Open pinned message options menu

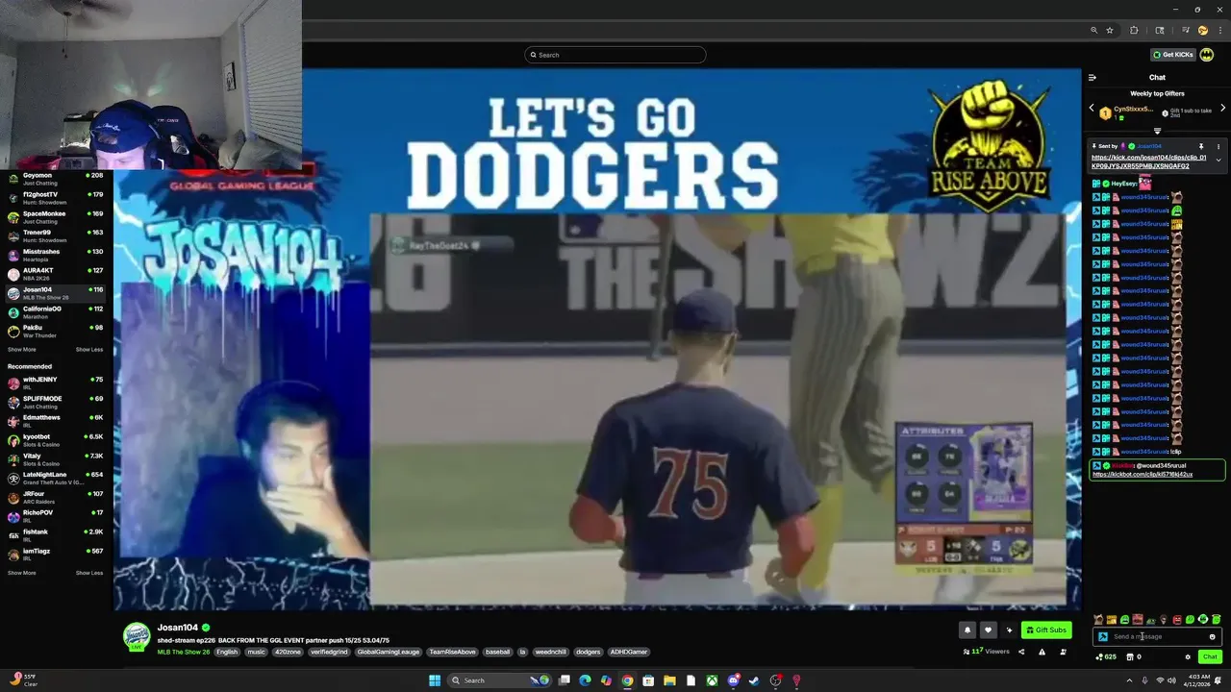1218,146
